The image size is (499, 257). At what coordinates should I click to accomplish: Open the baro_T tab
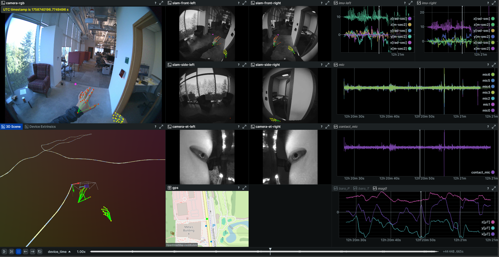[362, 188]
